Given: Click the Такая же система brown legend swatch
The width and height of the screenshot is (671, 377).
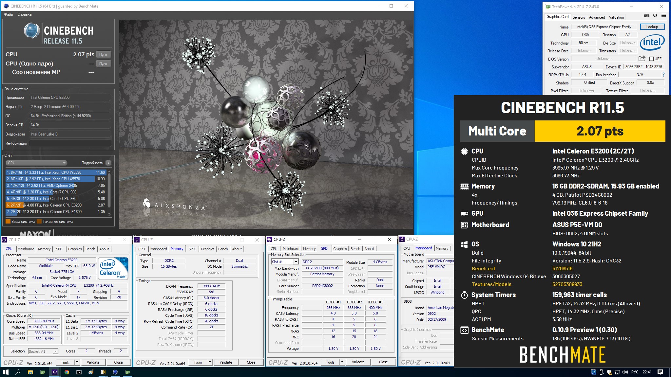Looking at the screenshot, I should click(x=39, y=222).
